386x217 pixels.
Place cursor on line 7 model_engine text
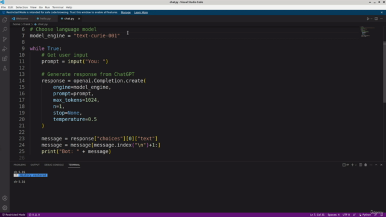tap(47, 36)
